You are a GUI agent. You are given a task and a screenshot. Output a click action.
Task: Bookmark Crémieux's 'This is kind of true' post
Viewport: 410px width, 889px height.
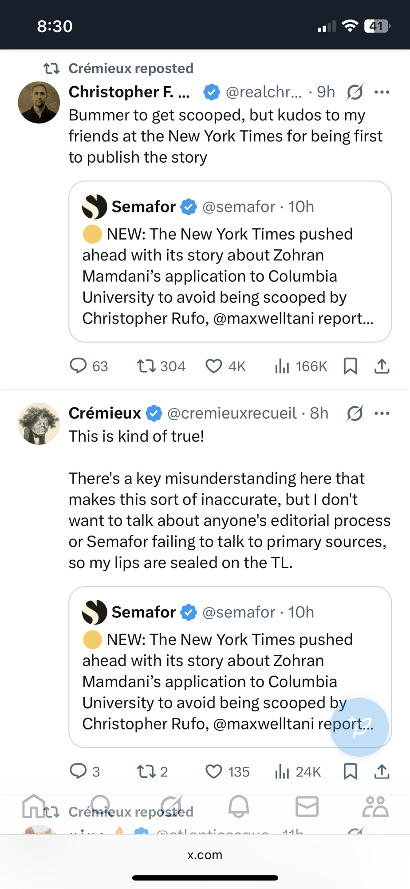tap(350, 771)
